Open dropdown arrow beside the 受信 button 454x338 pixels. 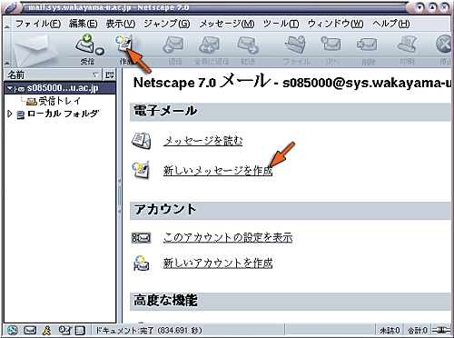[x=100, y=51]
